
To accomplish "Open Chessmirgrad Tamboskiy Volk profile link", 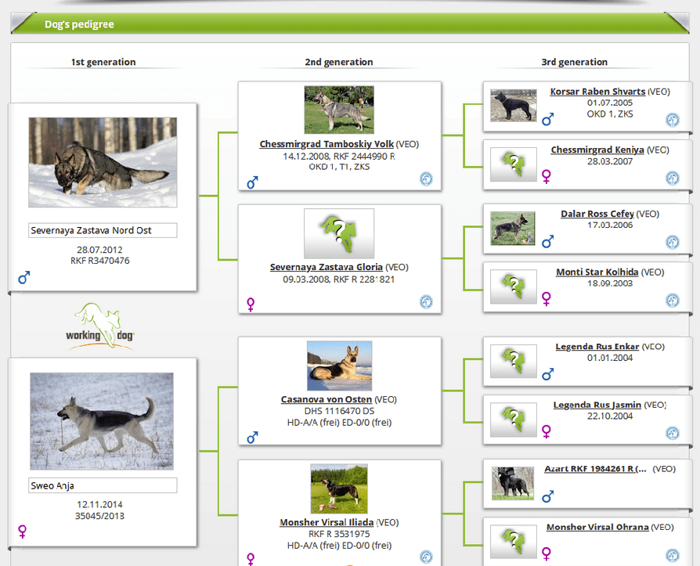I will [x=327, y=144].
